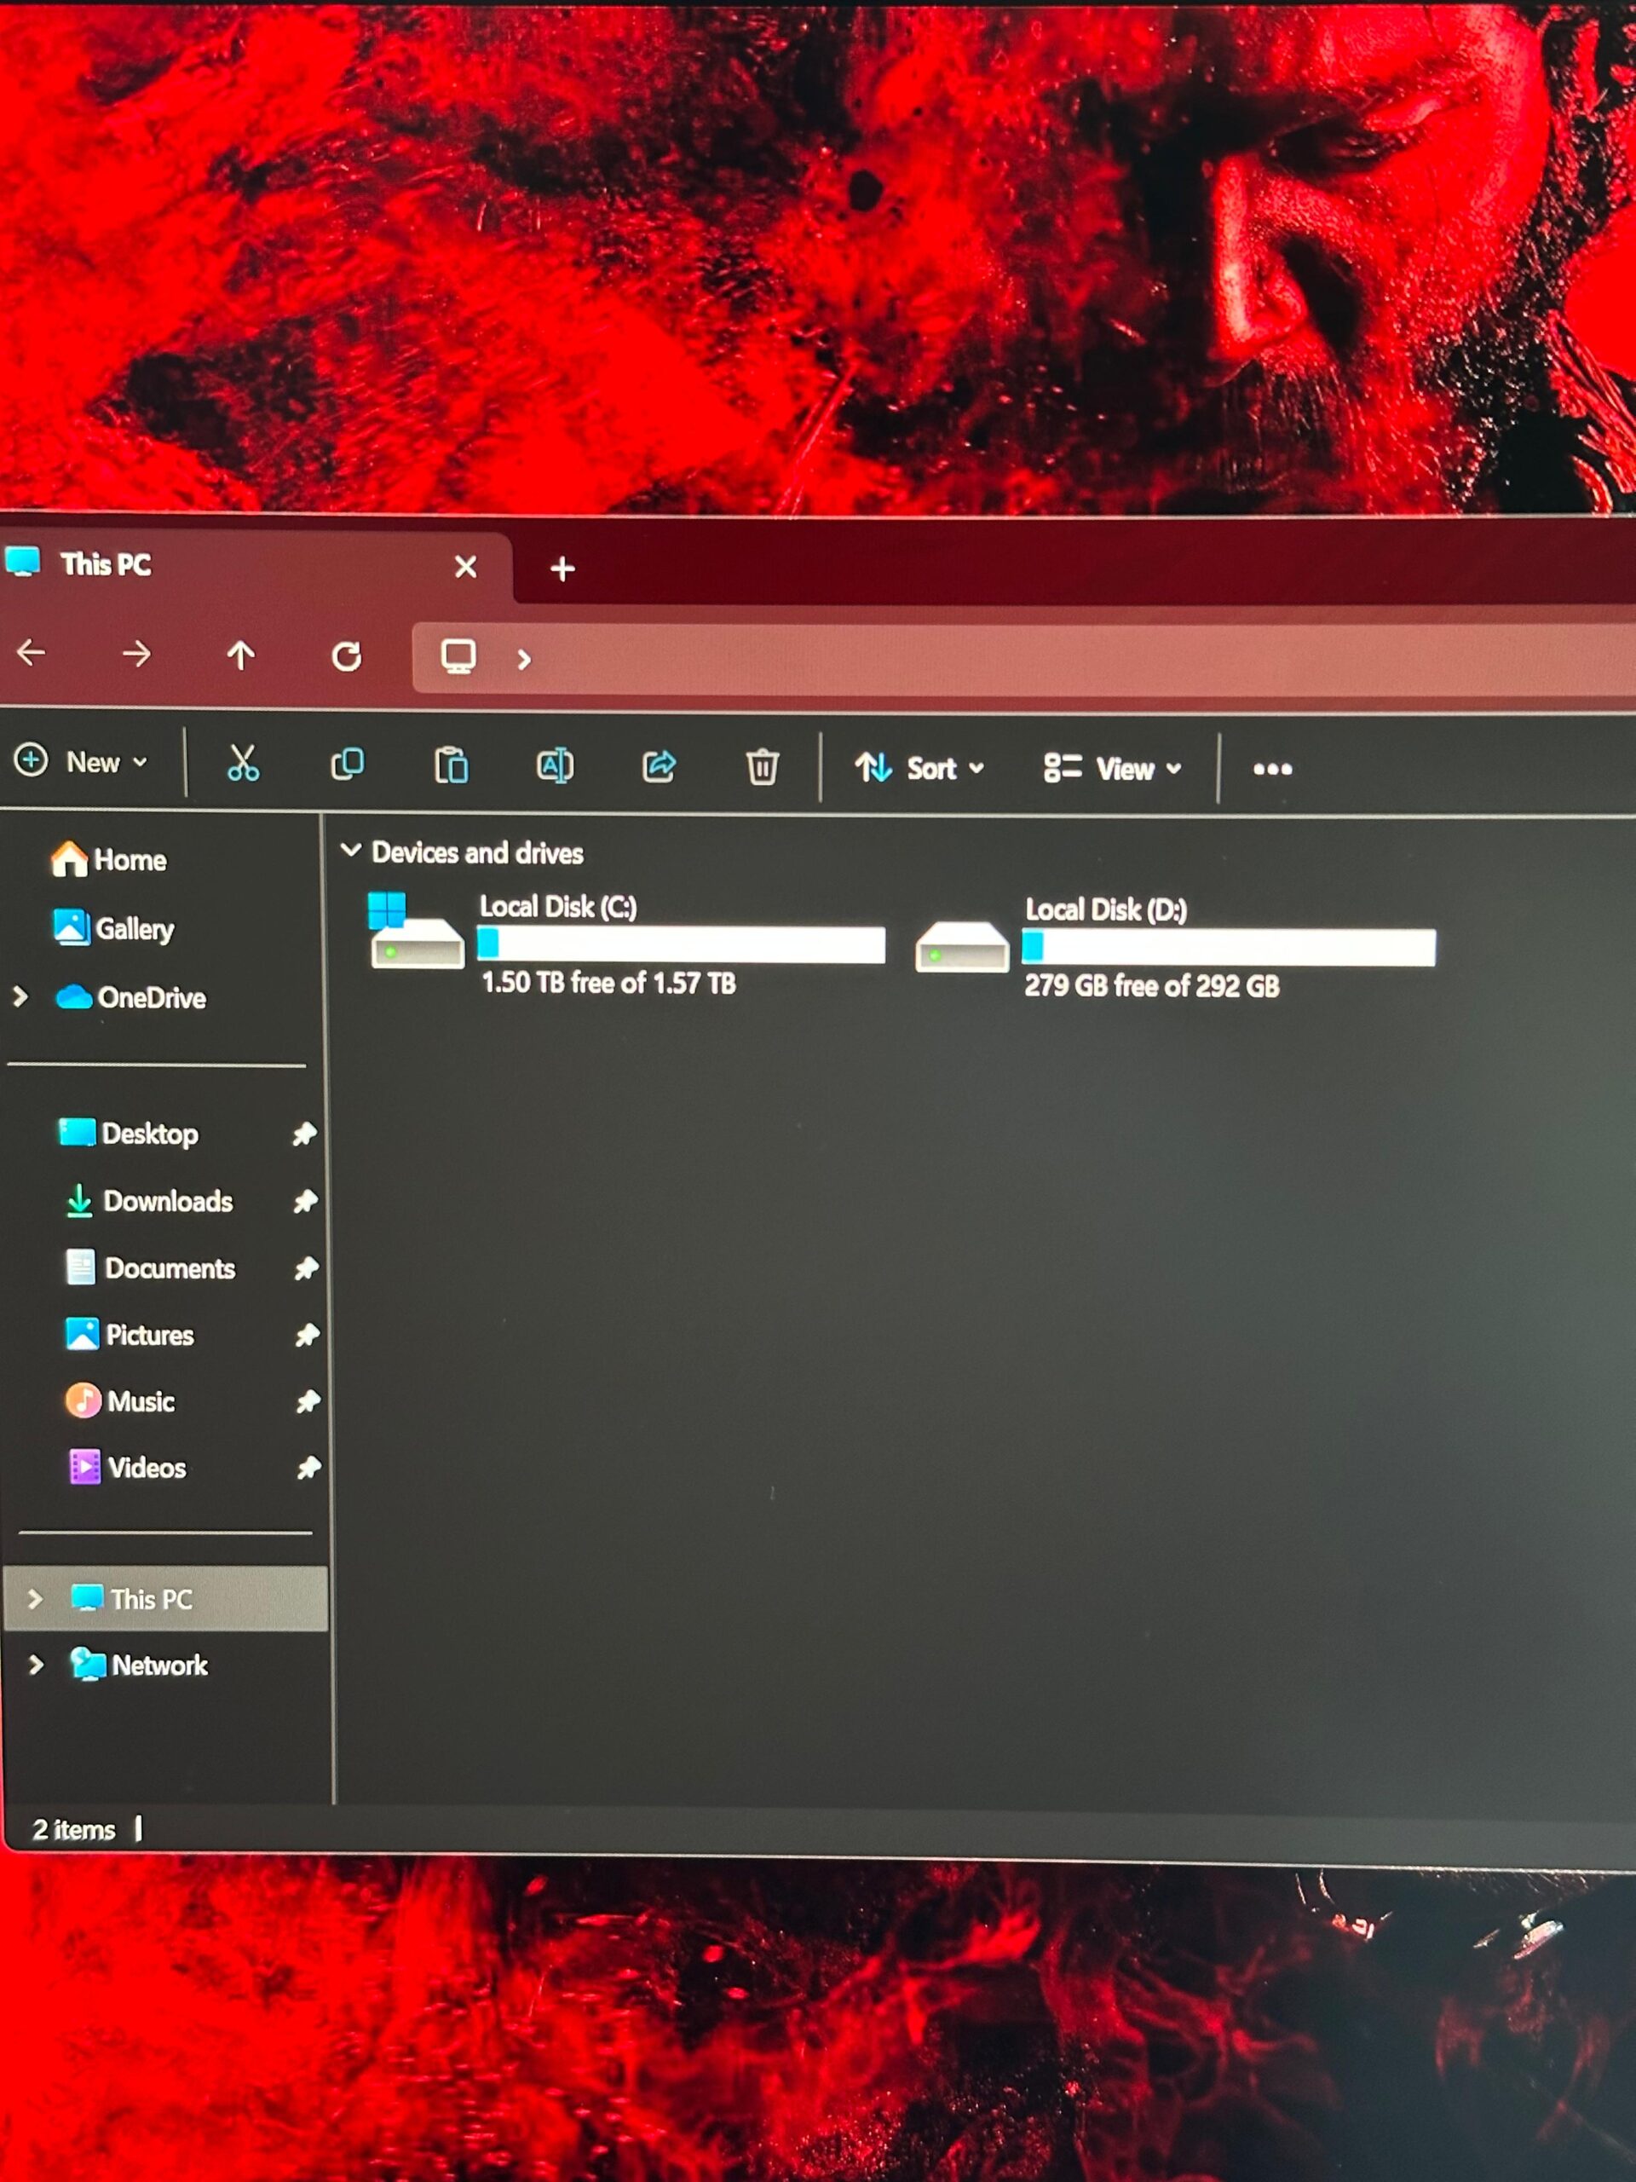
Task: Click the Rename icon in toolbar
Action: coord(554,765)
